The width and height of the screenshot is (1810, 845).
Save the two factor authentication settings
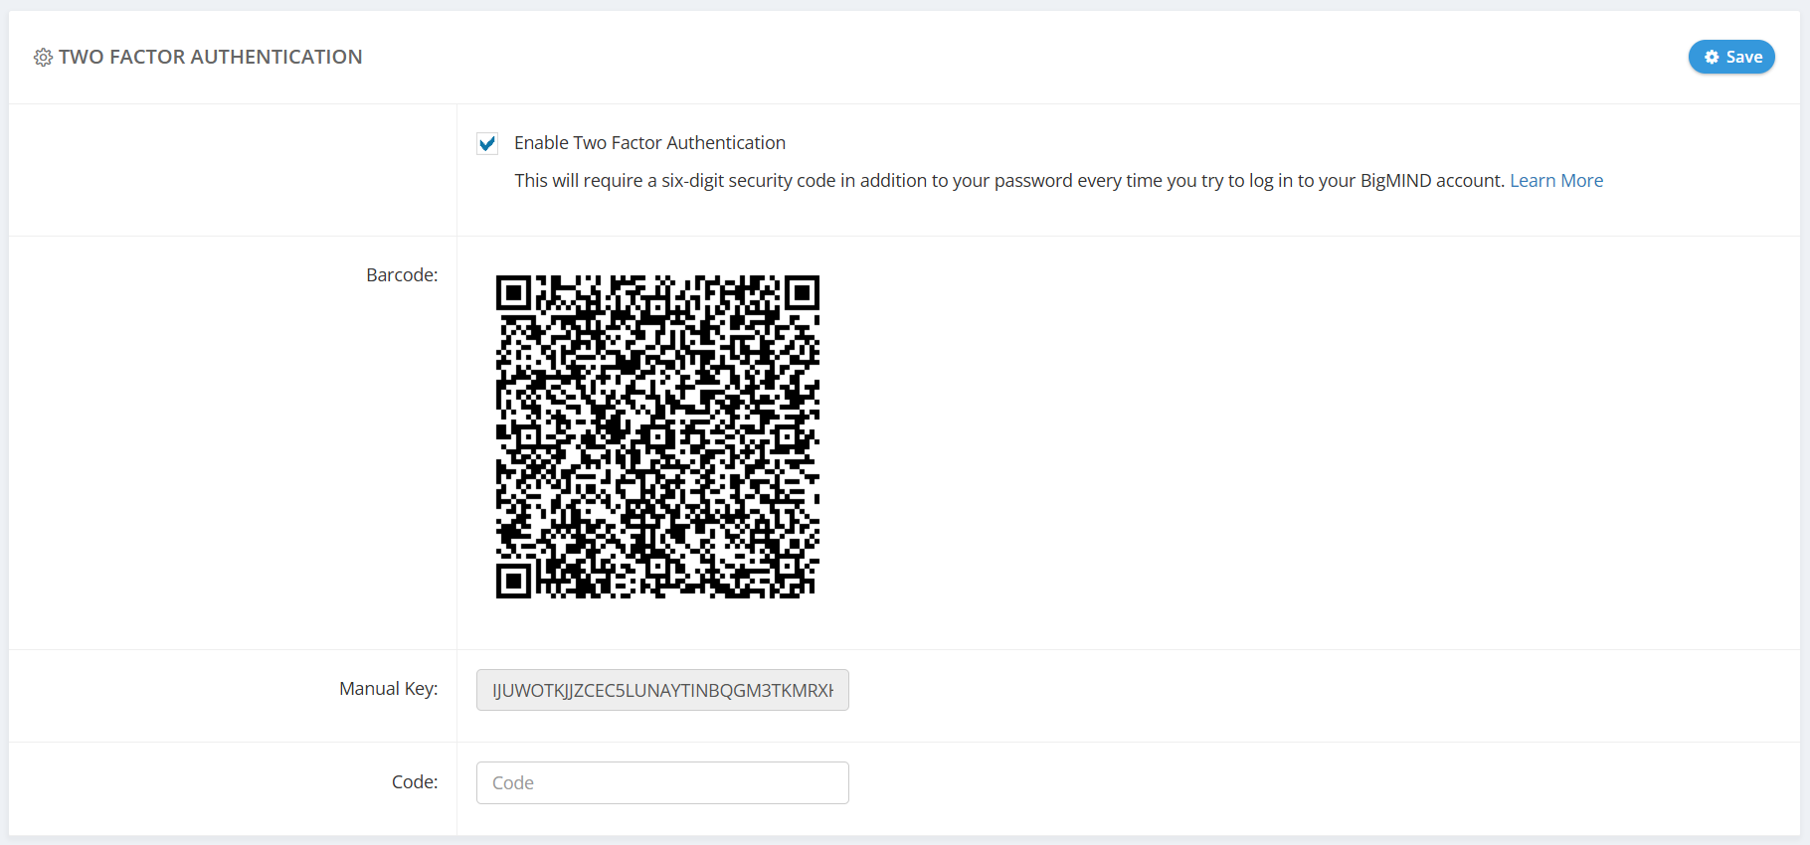[x=1731, y=58]
